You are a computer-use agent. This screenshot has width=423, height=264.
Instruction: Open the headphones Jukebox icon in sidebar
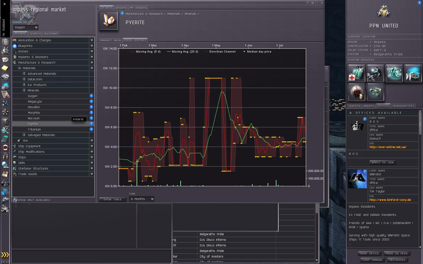tap(5, 183)
